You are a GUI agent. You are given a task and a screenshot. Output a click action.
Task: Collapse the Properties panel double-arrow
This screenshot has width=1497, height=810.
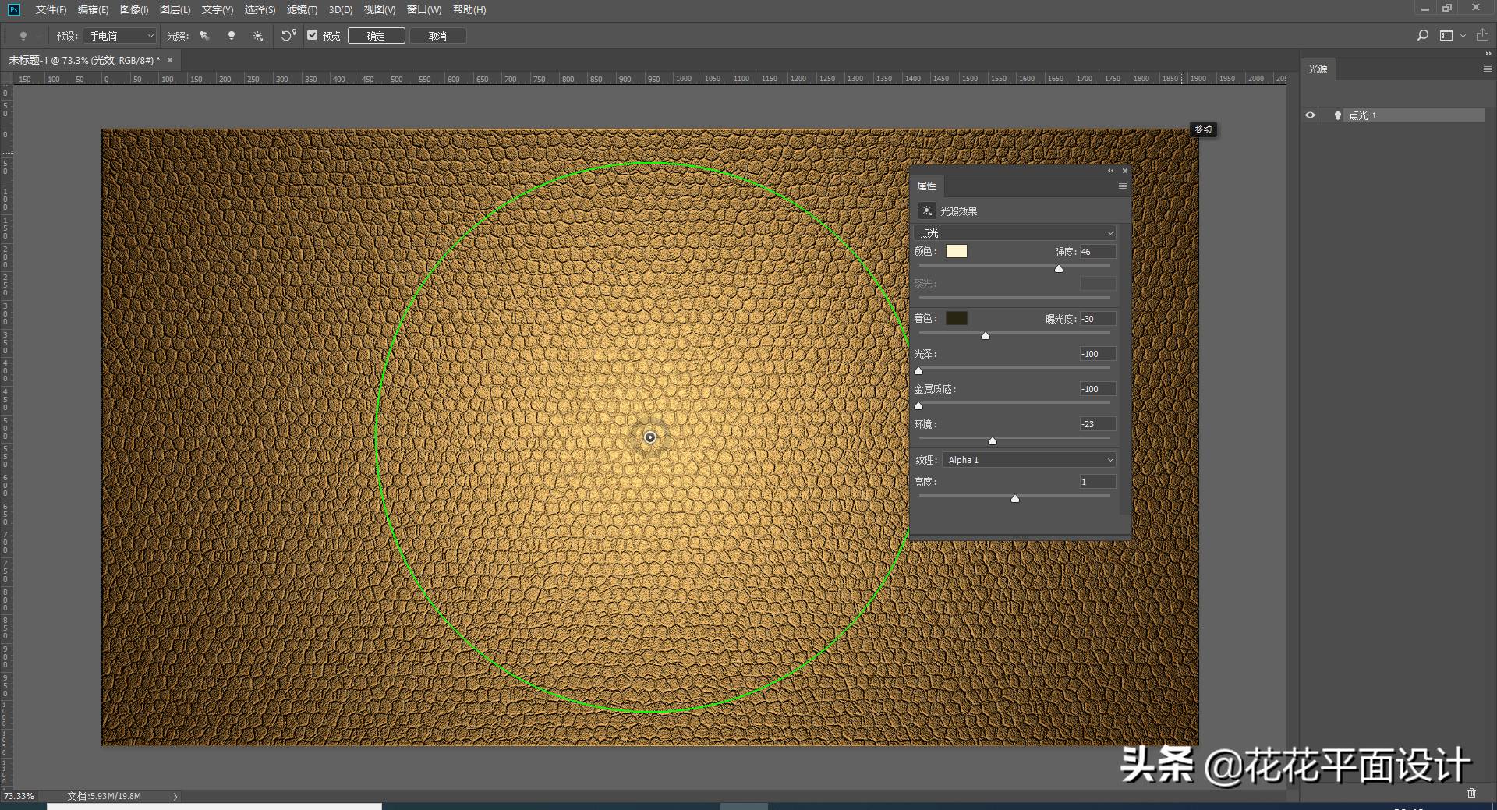tap(1111, 171)
